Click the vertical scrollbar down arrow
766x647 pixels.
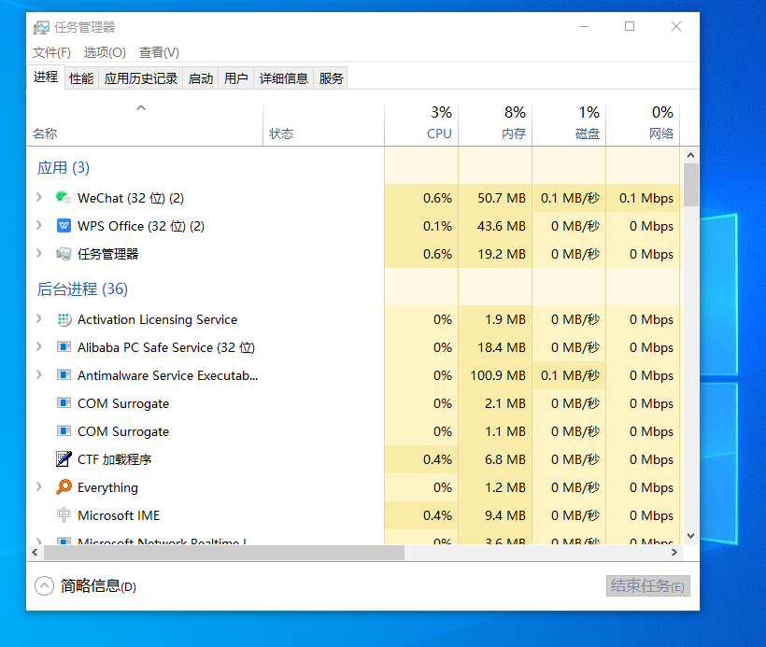tap(690, 536)
